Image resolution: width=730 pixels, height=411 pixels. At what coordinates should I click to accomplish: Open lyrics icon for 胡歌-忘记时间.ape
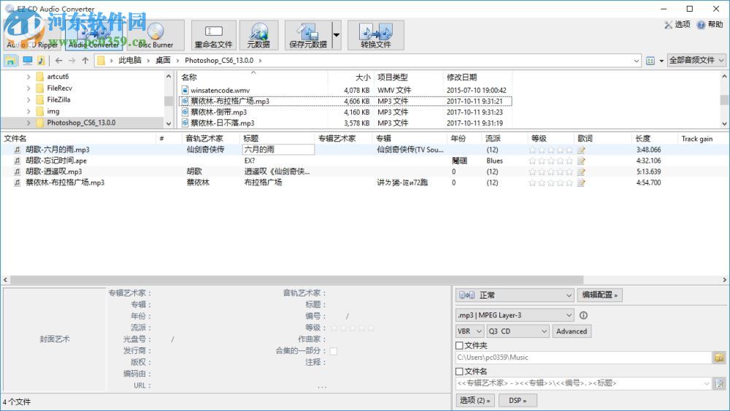click(581, 161)
